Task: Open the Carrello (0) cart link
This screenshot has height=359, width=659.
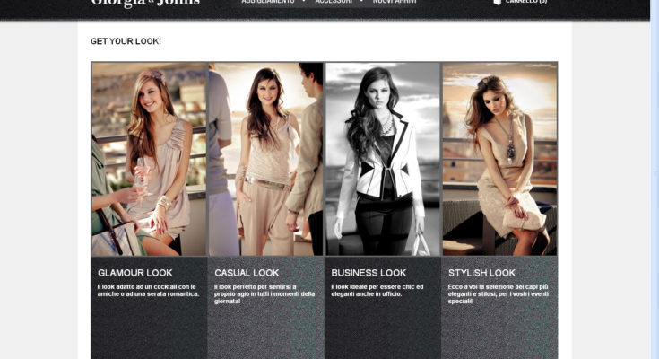Action: point(527,3)
